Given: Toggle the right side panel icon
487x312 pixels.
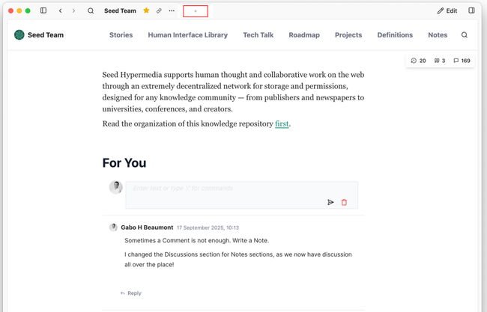Looking at the screenshot, I should pos(471,11).
